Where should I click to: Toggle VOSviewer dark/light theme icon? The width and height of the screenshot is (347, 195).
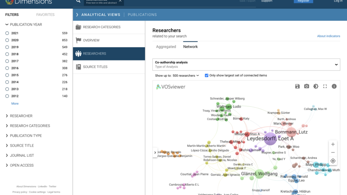[316, 86]
